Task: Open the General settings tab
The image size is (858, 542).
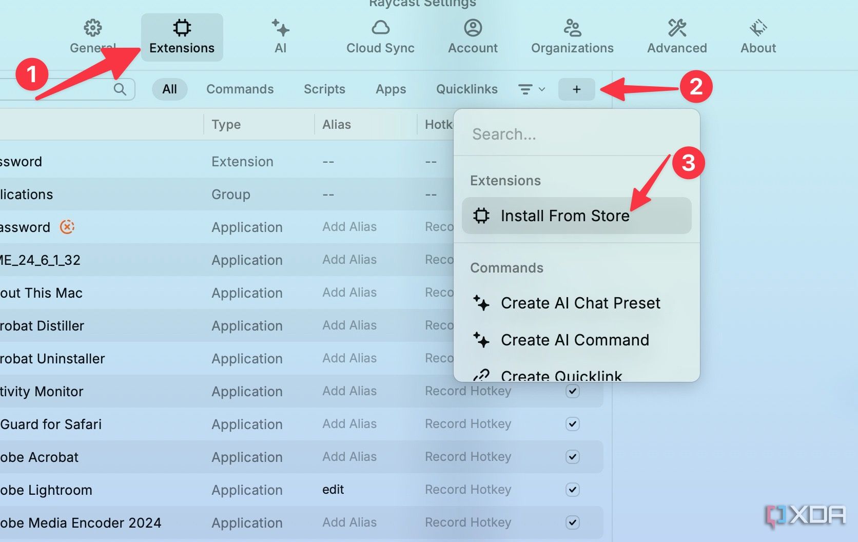Action: (x=93, y=37)
